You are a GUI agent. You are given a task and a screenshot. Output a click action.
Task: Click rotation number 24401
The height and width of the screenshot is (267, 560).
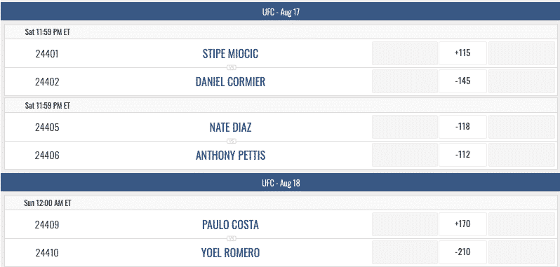(x=47, y=54)
